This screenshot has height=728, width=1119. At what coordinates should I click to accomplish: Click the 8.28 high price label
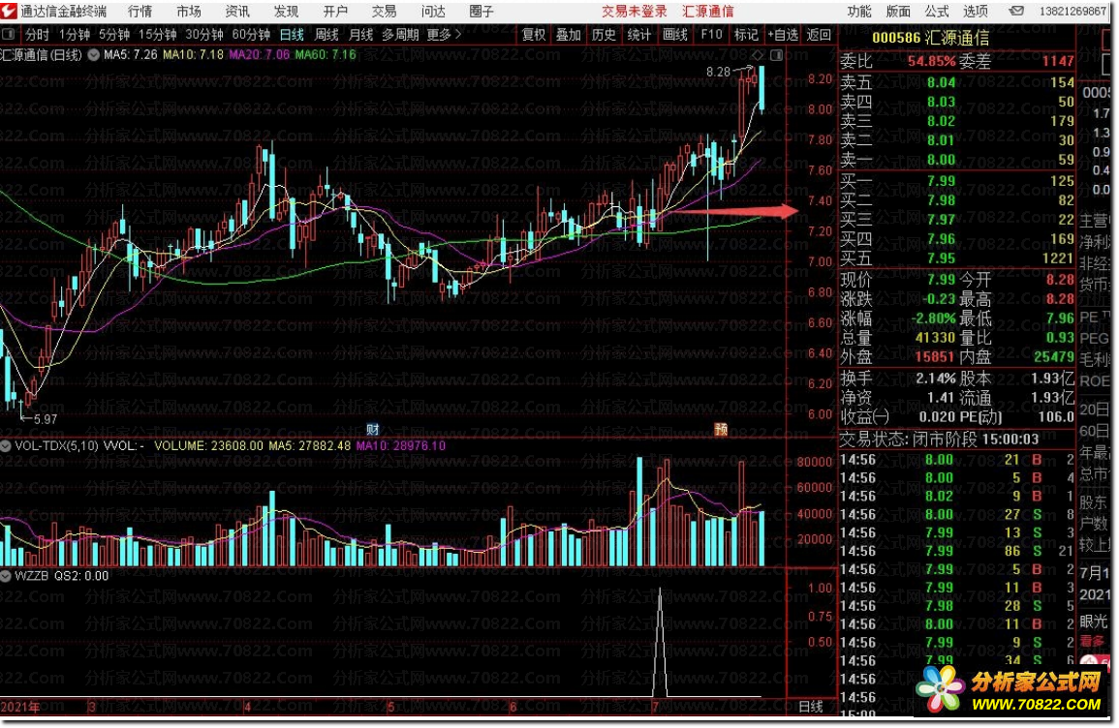coord(719,72)
